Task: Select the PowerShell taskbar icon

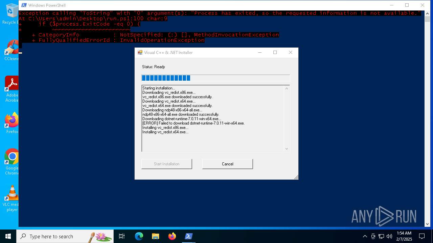Action: 189,236
